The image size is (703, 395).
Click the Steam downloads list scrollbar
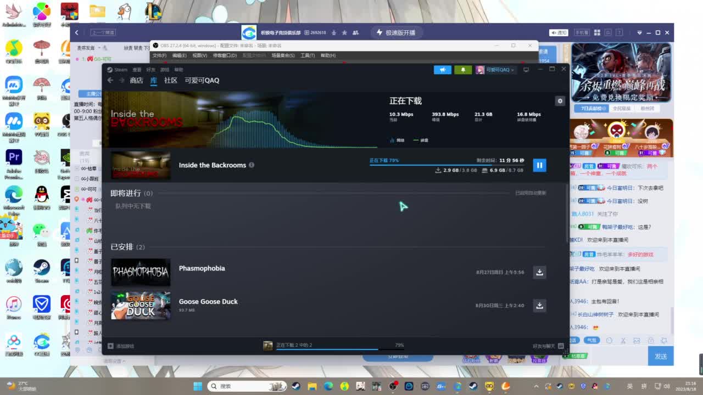click(x=567, y=214)
